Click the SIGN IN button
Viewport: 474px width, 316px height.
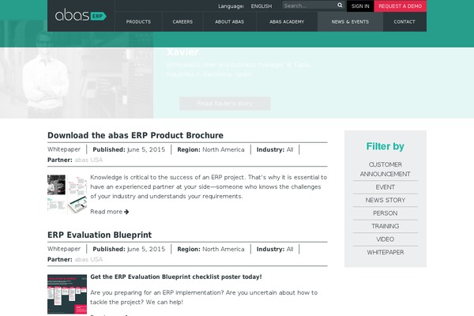point(360,6)
